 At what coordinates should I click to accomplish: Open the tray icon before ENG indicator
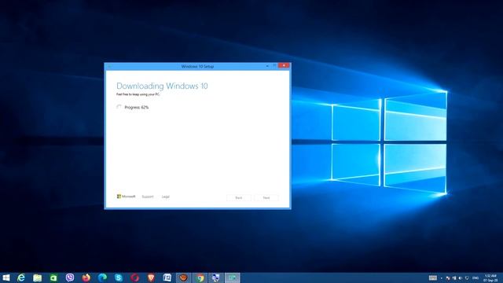[x=467, y=278]
